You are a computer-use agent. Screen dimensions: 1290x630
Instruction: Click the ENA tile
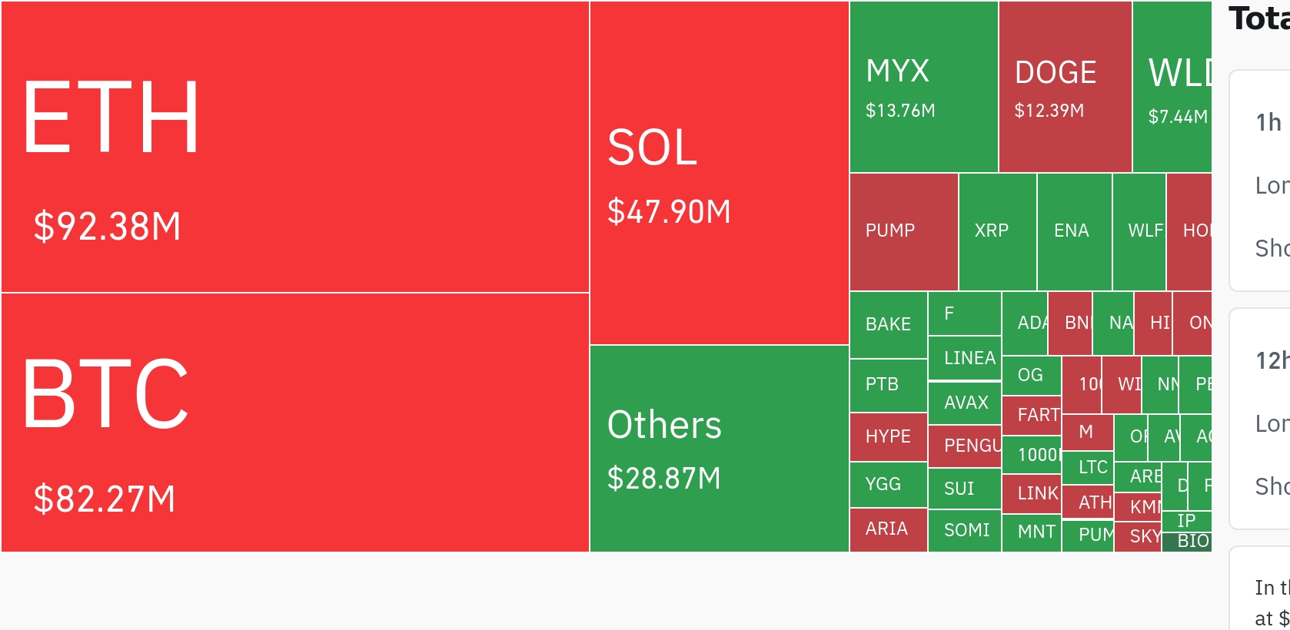point(1074,231)
